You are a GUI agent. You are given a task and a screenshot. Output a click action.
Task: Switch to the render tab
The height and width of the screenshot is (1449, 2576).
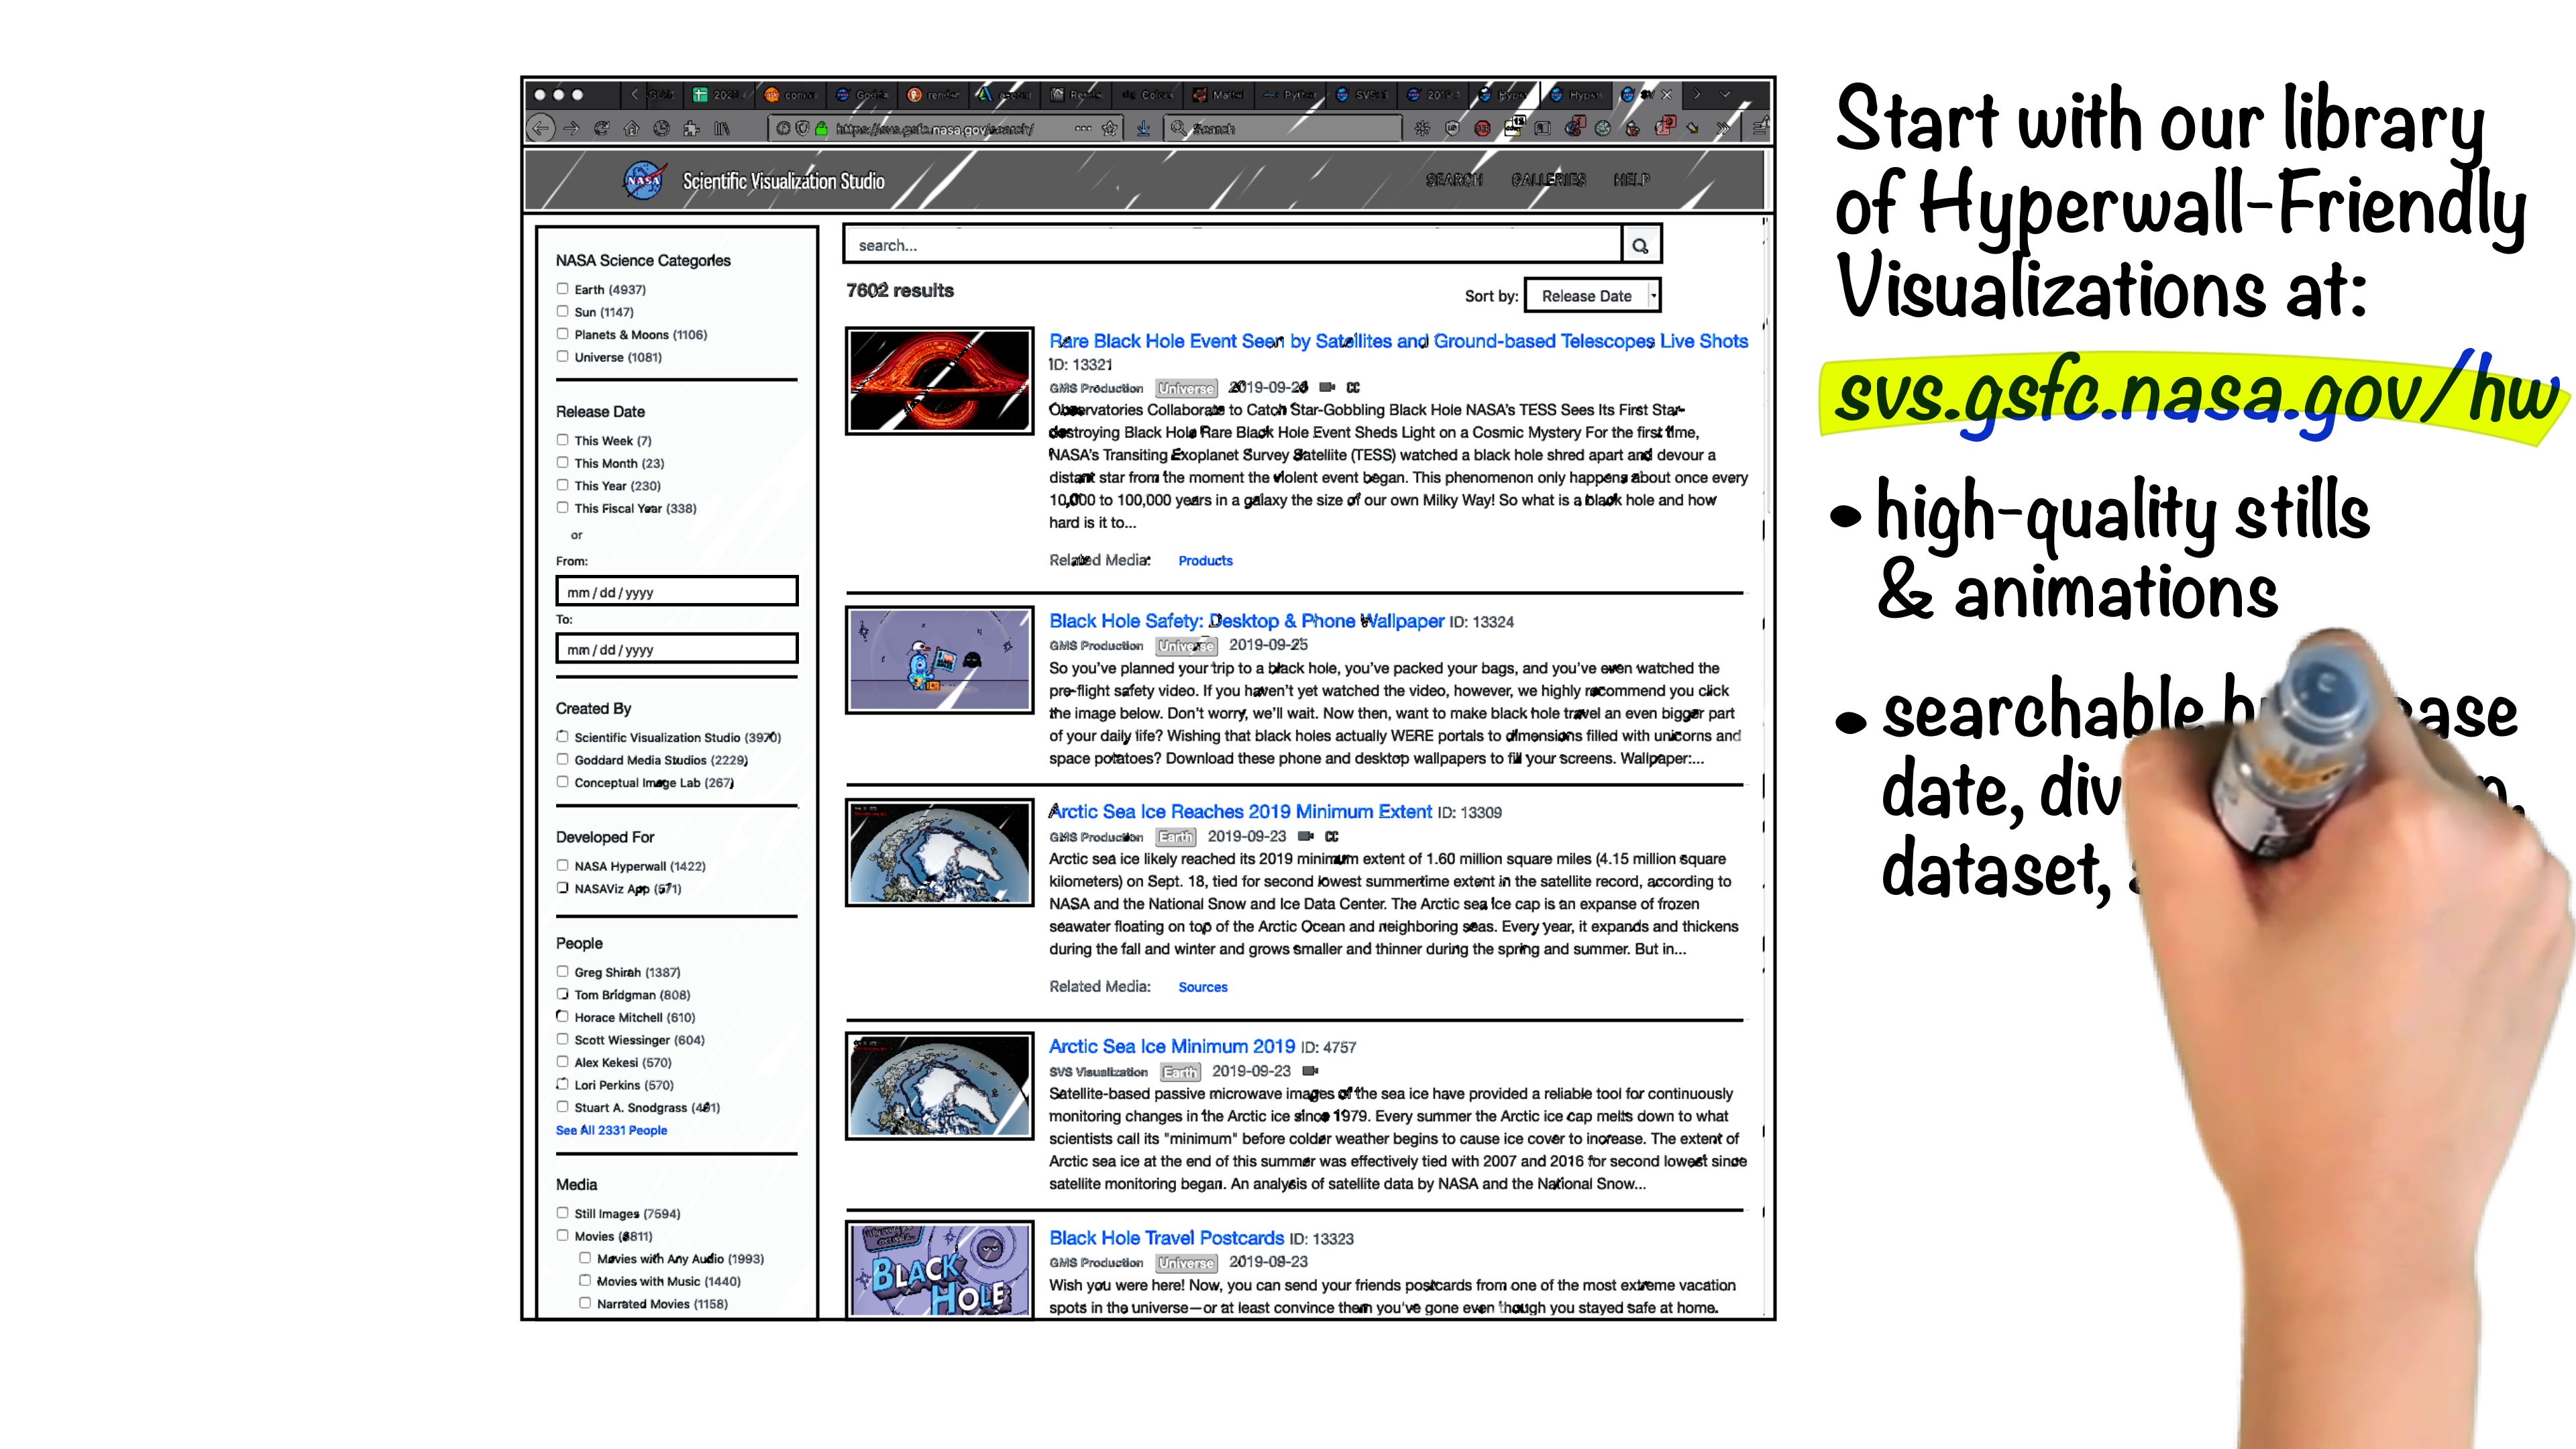[932, 95]
